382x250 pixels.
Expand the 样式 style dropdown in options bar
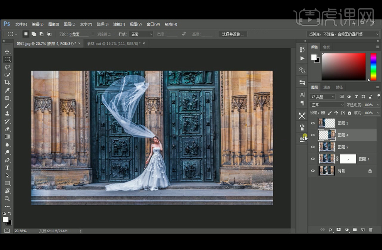click(x=141, y=34)
